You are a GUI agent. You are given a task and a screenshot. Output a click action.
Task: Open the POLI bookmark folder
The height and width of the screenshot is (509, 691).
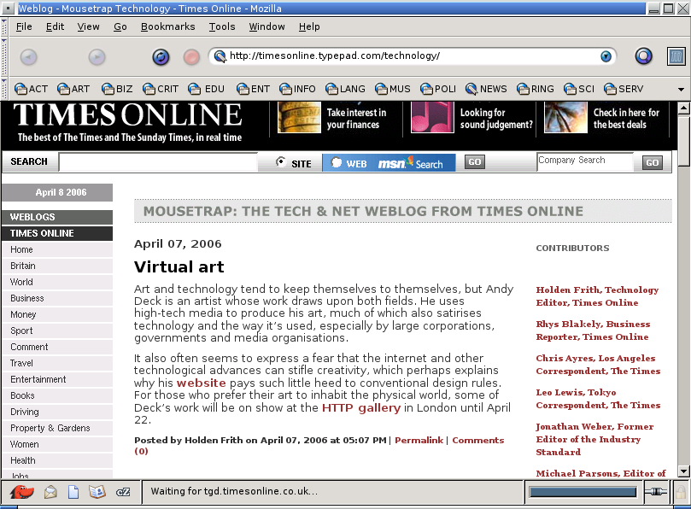tap(438, 89)
